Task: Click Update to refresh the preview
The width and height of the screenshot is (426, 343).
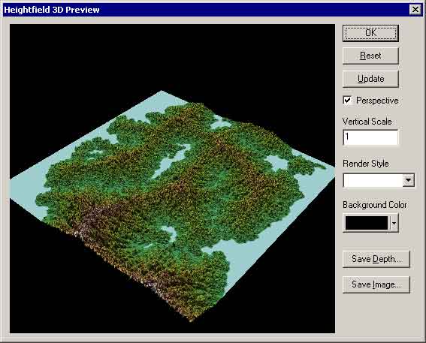Action: [x=370, y=79]
